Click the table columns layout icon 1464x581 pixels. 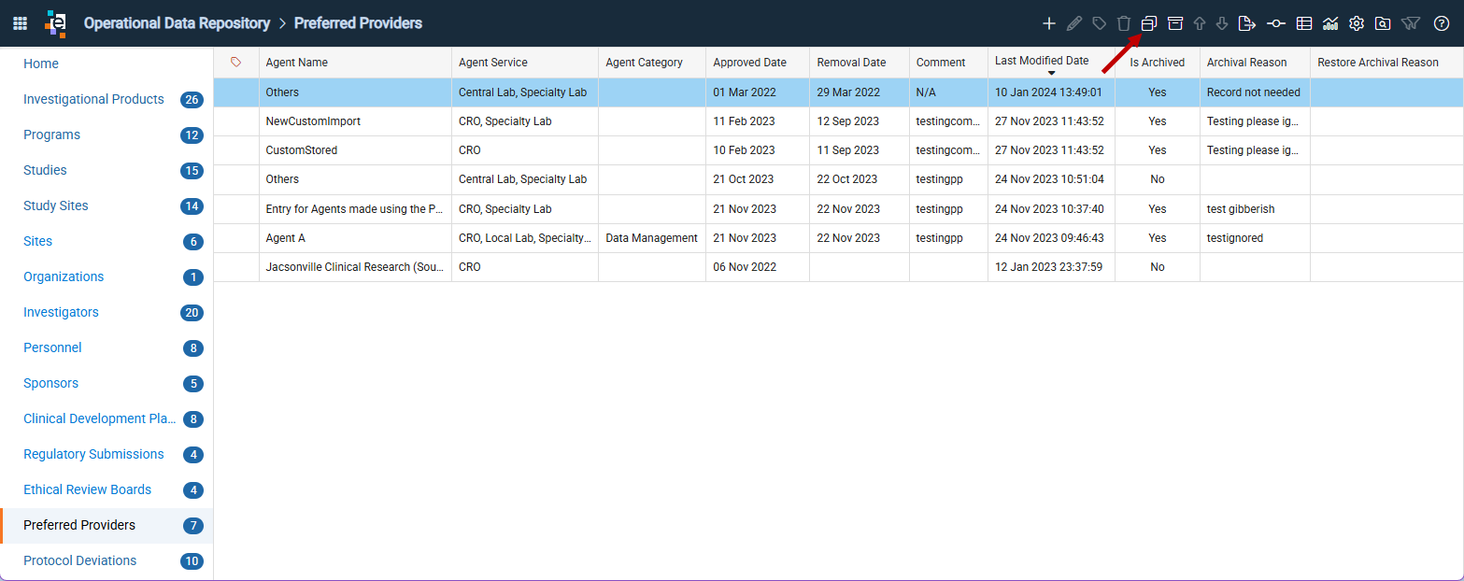[1304, 23]
